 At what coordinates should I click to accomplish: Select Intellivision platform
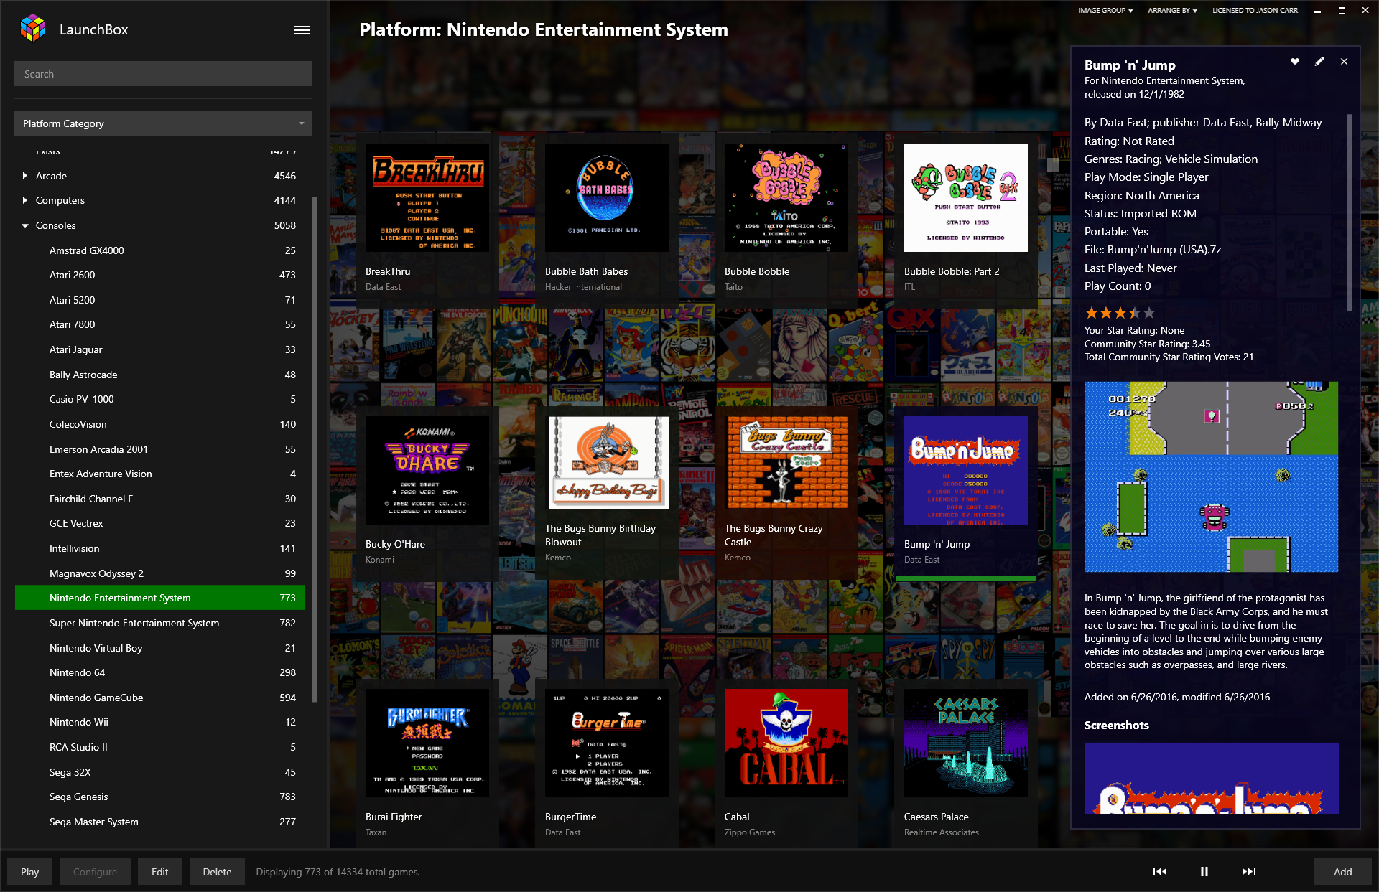[x=159, y=548]
